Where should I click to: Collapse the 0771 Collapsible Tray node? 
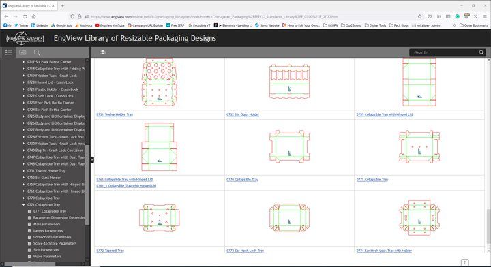[x=23, y=205]
